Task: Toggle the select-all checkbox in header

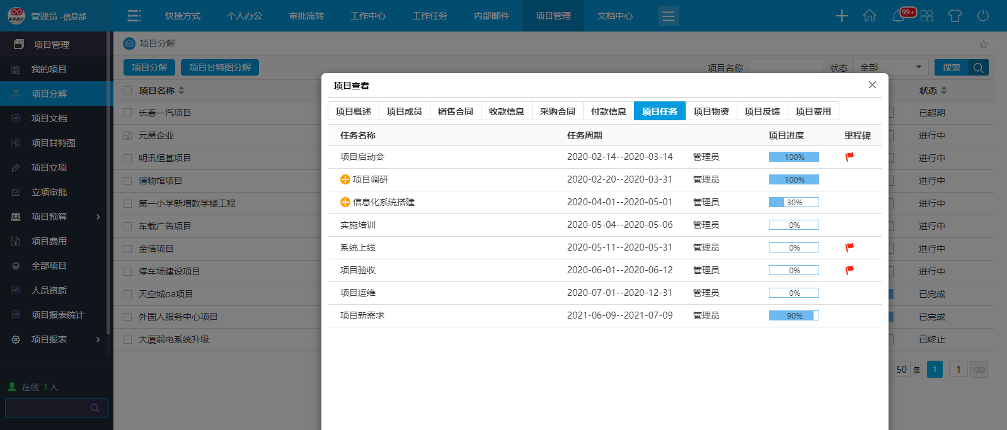Action: pyautogui.click(x=128, y=91)
